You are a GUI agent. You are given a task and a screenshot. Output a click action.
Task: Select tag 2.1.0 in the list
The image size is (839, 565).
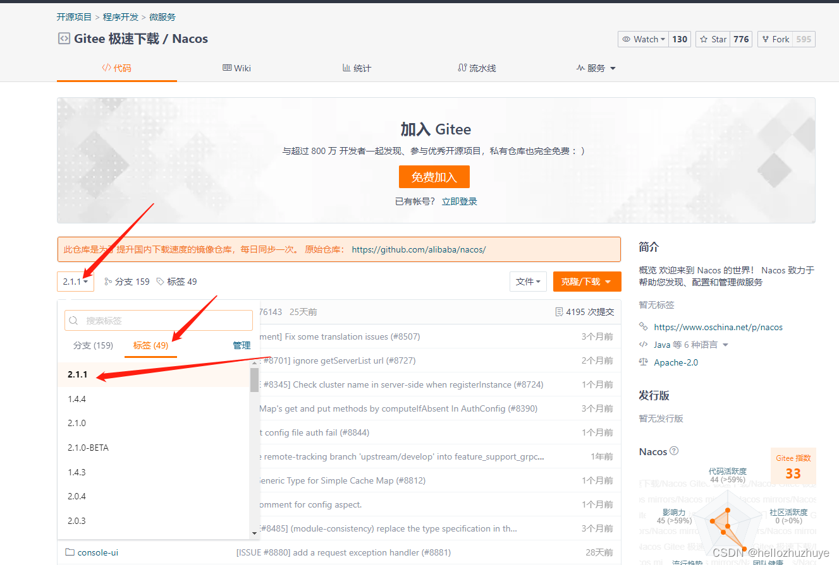click(x=154, y=423)
